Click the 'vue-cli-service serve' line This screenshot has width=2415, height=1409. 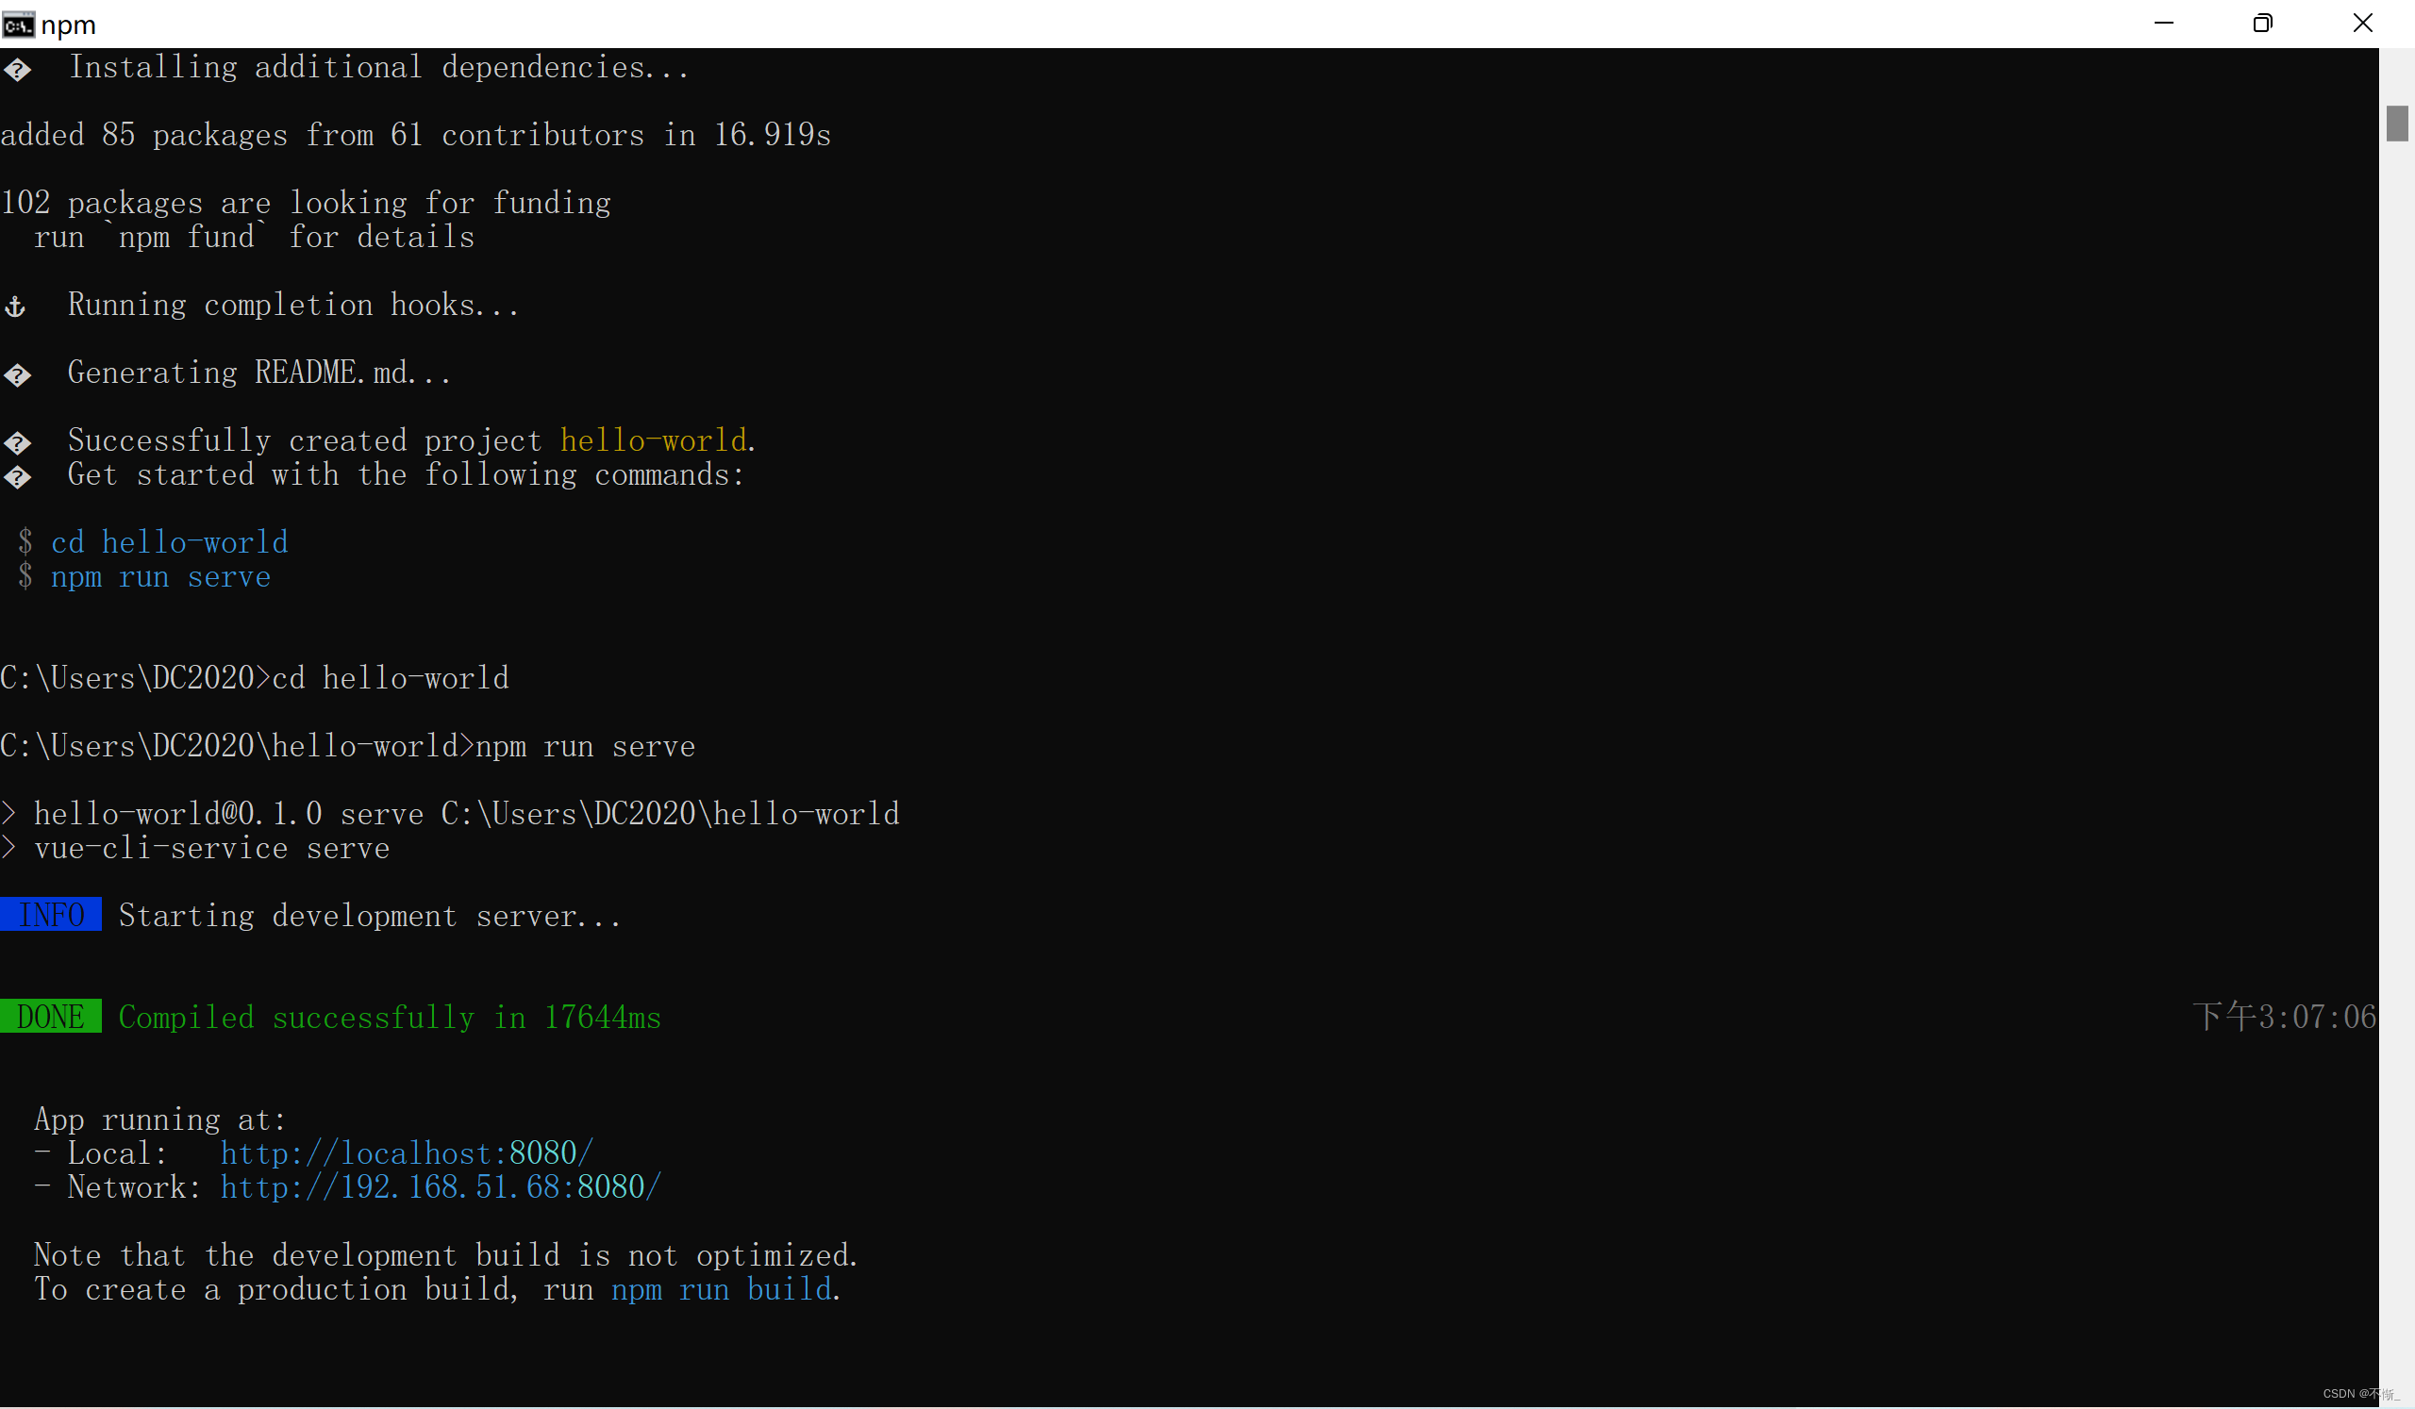pyautogui.click(x=212, y=849)
